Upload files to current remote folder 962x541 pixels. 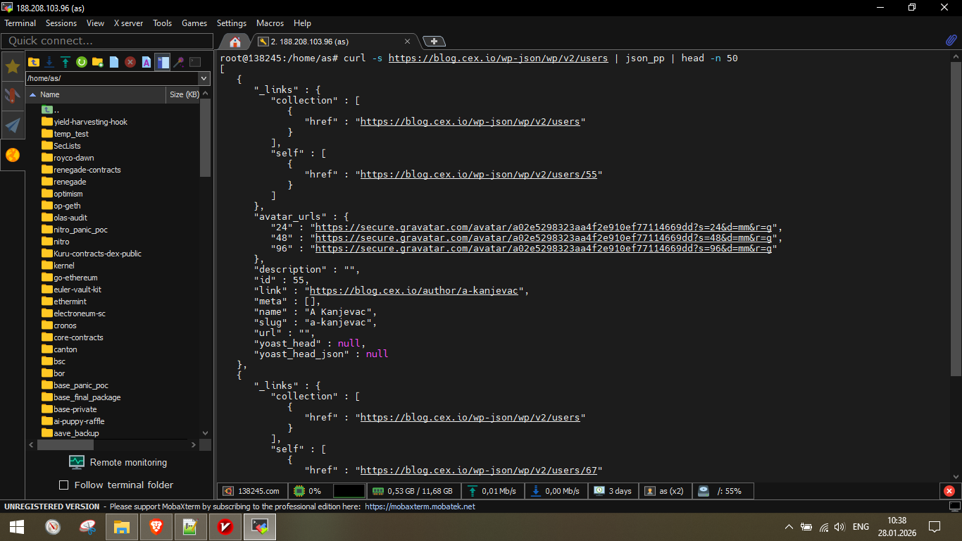(65, 62)
